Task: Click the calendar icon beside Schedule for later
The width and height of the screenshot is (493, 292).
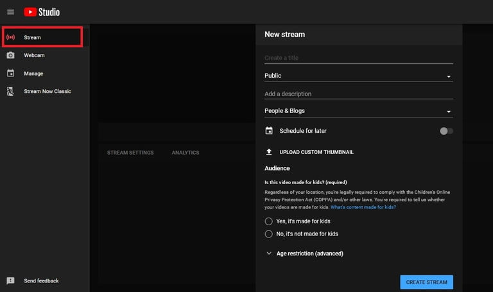Action: (x=269, y=131)
